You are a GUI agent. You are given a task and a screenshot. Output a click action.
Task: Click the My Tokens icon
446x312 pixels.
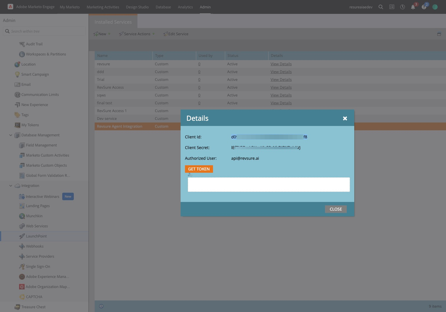click(17, 125)
